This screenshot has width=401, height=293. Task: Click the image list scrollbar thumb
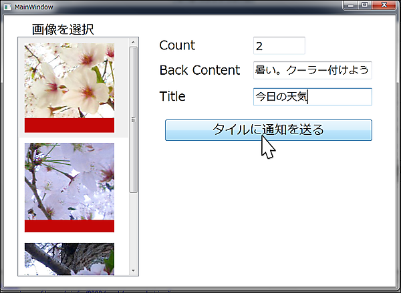coord(133,119)
